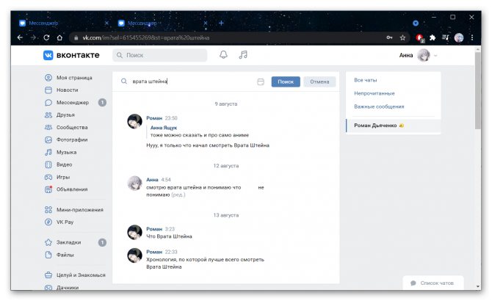Click Роман's avatar on 23:50 message
492x301 pixels.
point(134,121)
